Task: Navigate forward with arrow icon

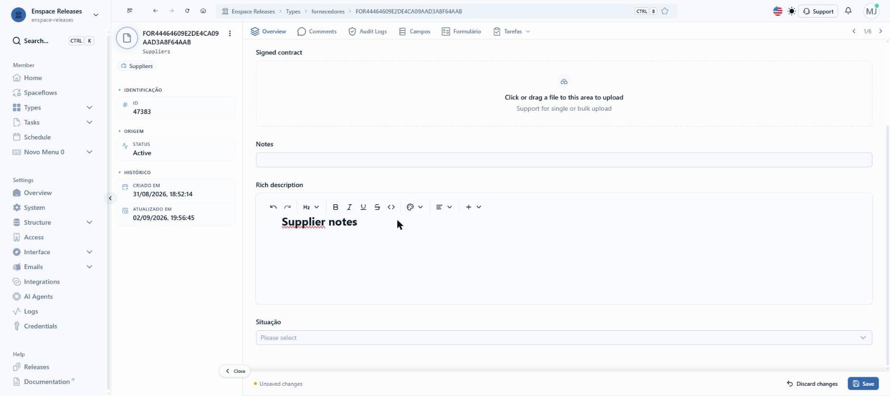Action: point(171,11)
